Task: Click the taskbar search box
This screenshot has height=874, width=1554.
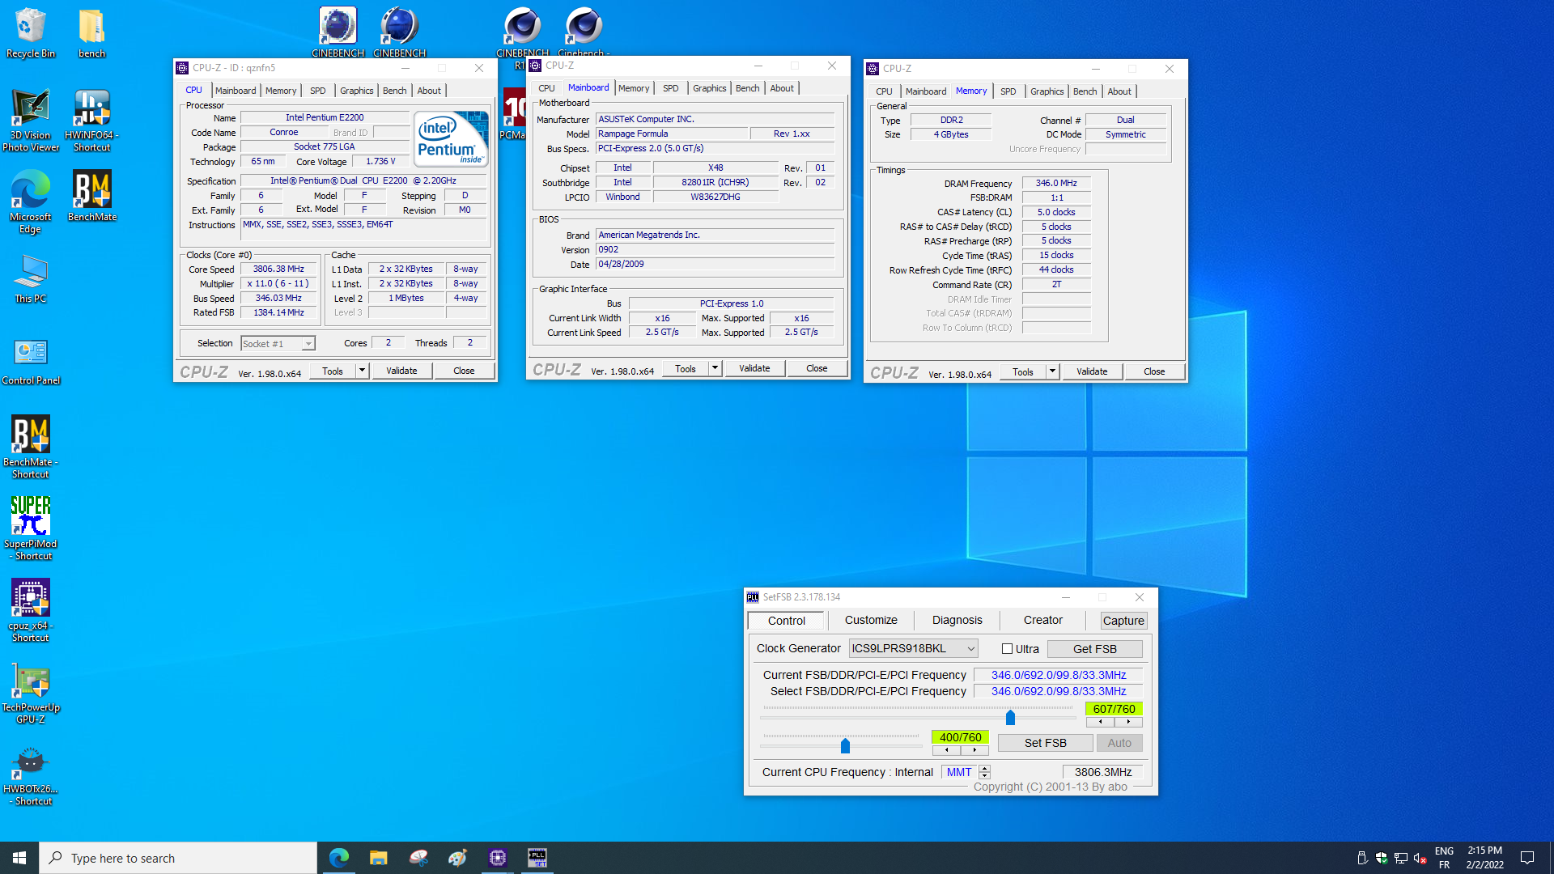Action: tap(178, 858)
